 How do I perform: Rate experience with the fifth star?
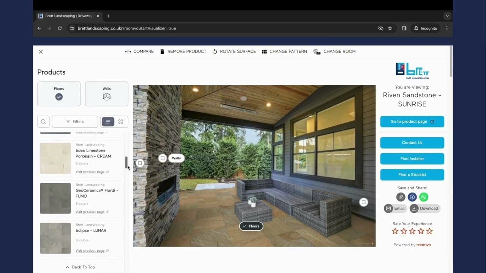pyautogui.click(x=429, y=231)
